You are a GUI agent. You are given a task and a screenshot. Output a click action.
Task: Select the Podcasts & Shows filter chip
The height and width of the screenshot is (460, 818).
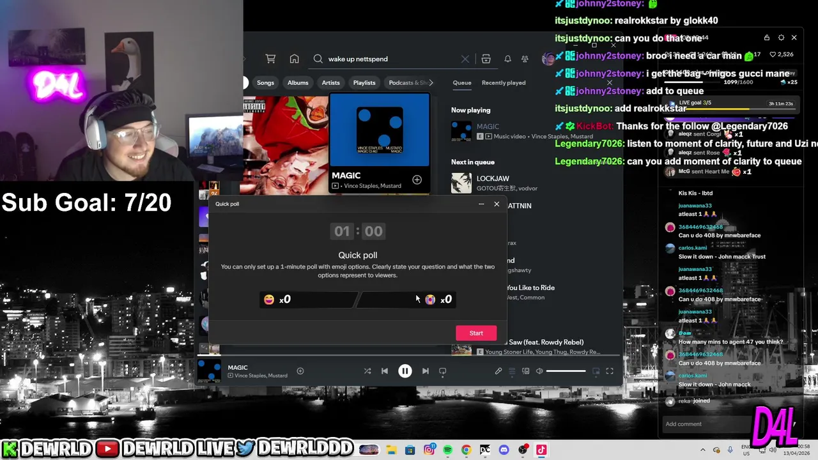408,82
